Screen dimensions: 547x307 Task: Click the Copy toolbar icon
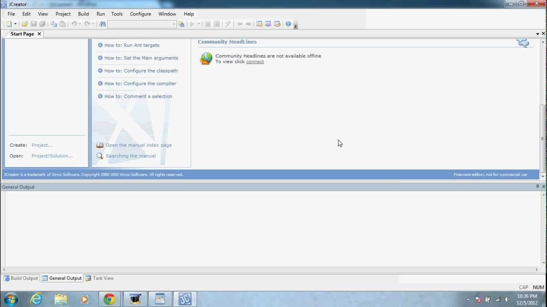click(x=53, y=24)
